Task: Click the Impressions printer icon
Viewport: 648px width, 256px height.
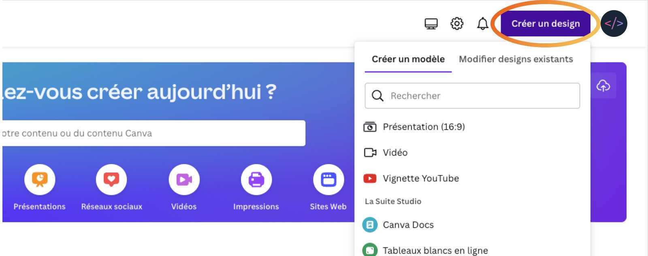Action: (x=256, y=179)
